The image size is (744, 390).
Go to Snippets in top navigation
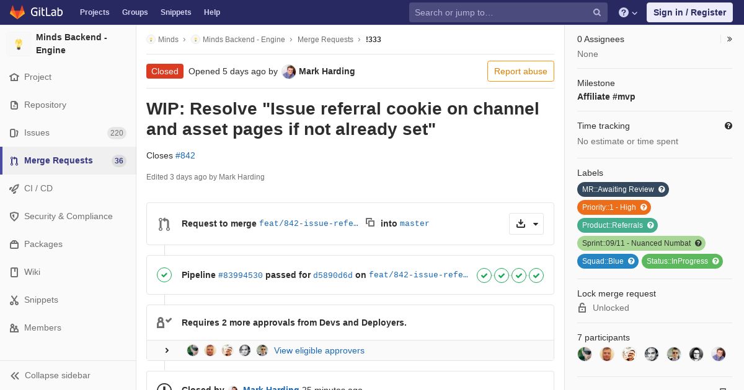point(175,12)
